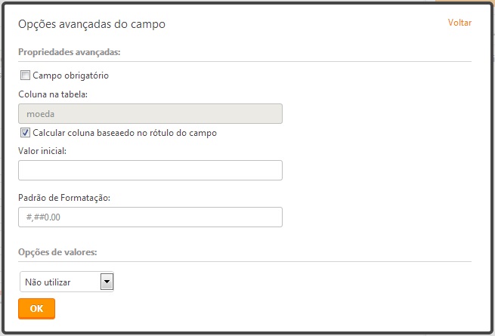Focus the Valor inicial input field
The image size is (495, 336).
[150, 171]
